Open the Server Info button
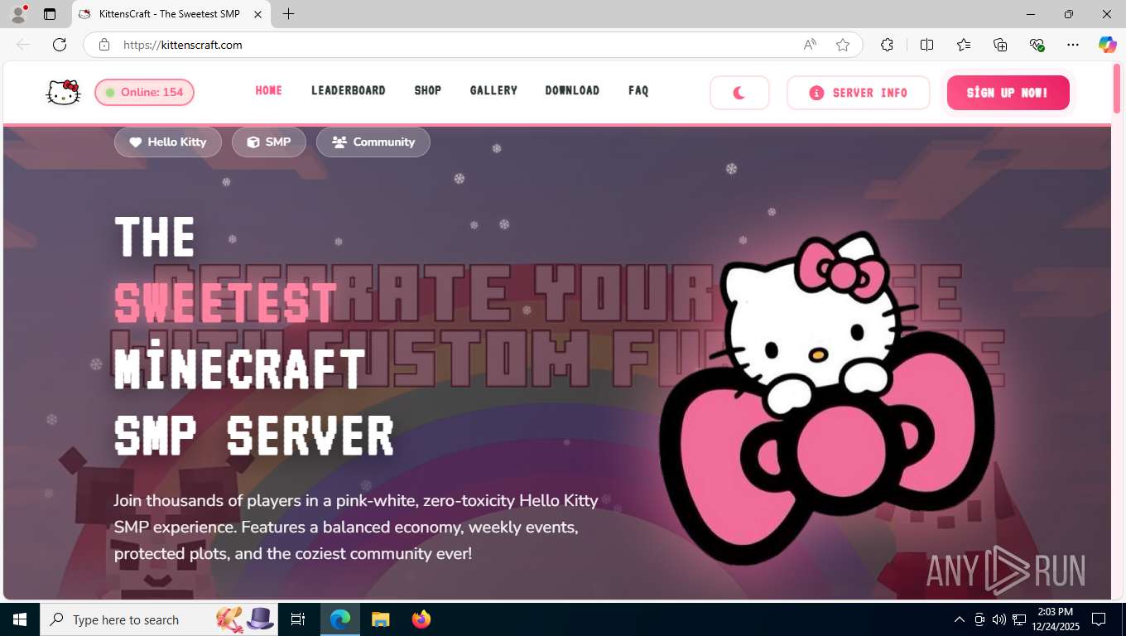Screen dimensions: 1126x636 click(x=859, y=93)
